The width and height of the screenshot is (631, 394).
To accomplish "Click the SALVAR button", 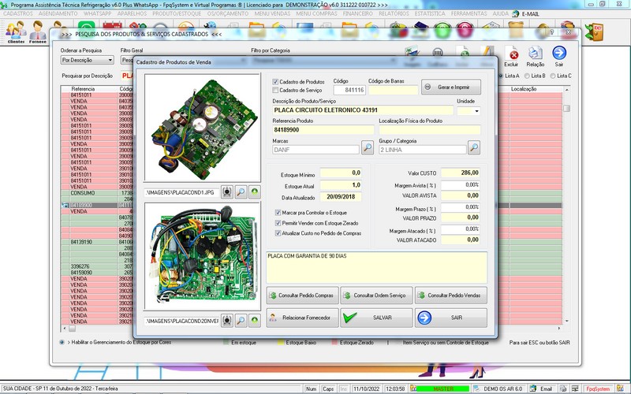I will pos(376,318).
